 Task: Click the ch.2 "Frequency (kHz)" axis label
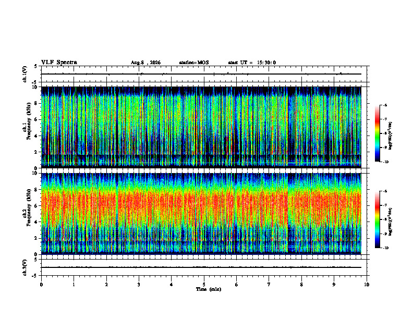29,207
